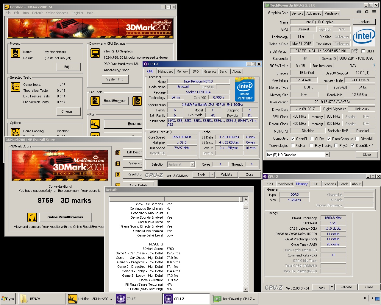Open the Socket #1 selection dropdown in CPU-Z
The image size is (381, 305).
pos(192,164)
